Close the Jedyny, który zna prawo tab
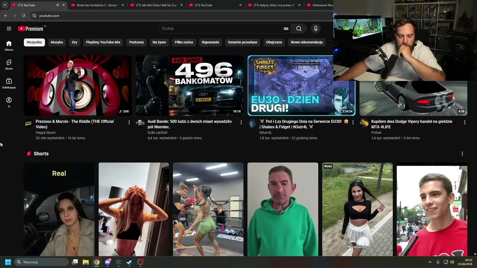 coord(300,5)
